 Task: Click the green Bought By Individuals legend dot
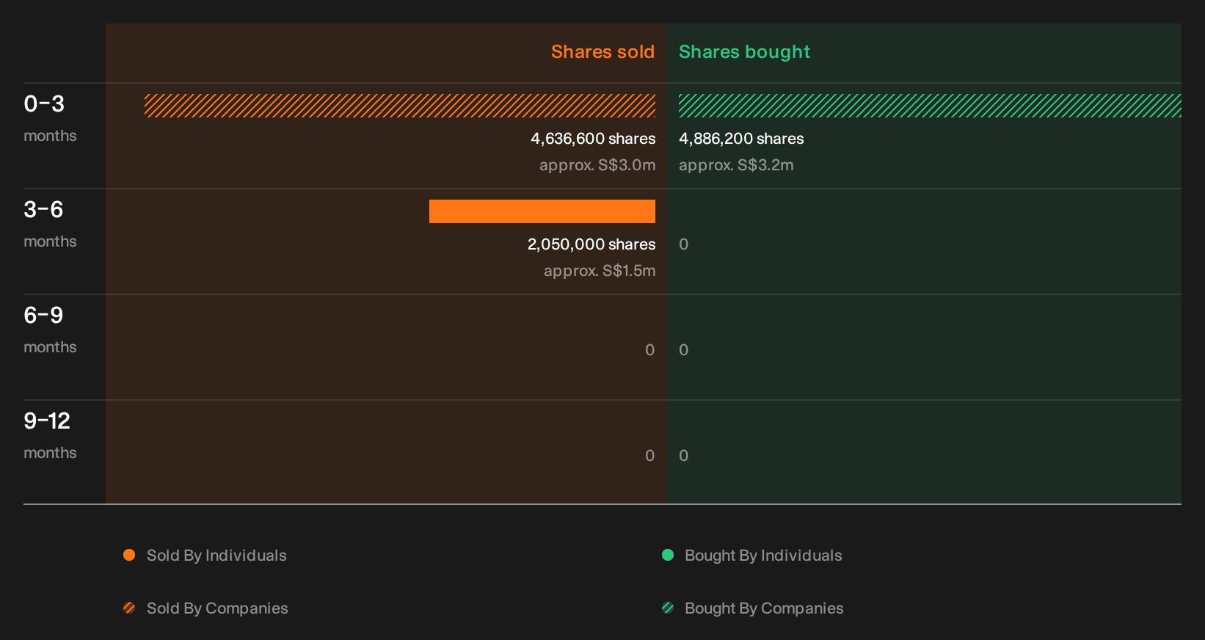(x=668, y=555)
